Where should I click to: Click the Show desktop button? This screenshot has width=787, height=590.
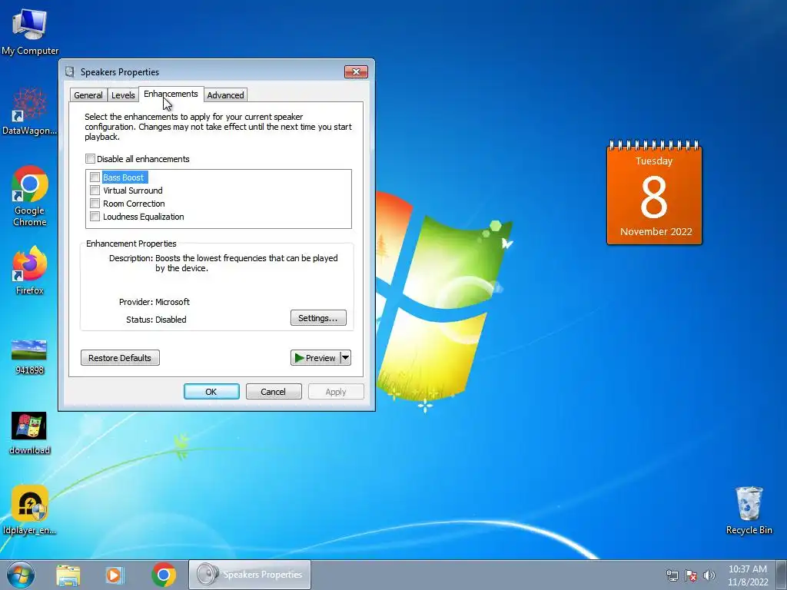pos(782,575)
